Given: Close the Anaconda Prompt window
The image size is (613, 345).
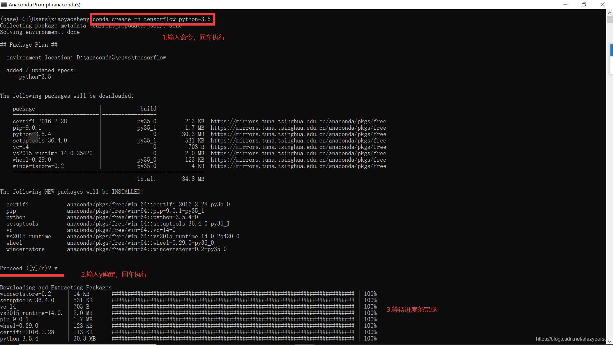Looking at the screenshot, I should [x=603, y=4].
